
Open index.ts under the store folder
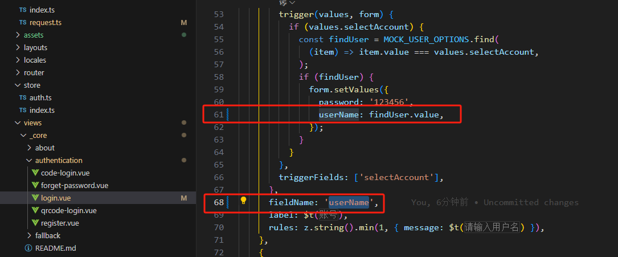click(x=42, y=110)
